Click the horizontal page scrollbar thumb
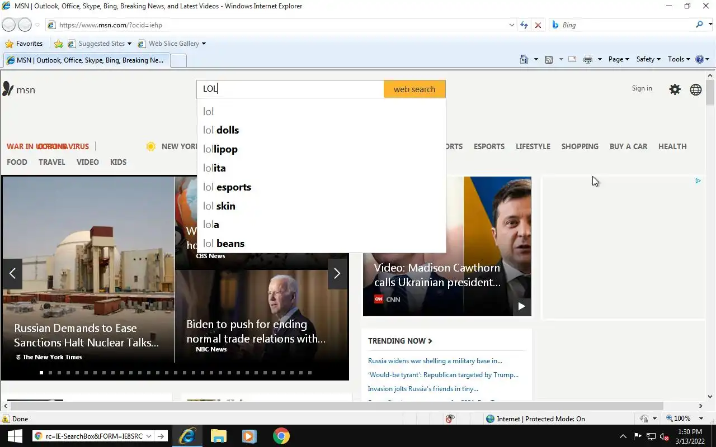This screenshot has height=447, width=716. point(336,406)
